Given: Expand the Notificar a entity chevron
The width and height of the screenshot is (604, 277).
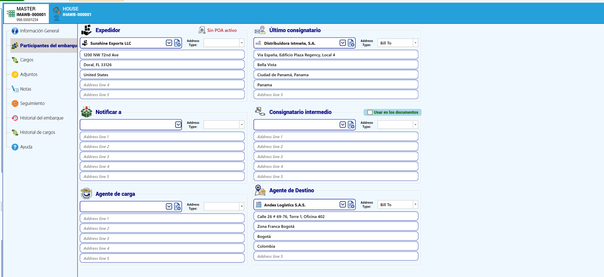Looking at the screenshot, I should click(178, 125).
